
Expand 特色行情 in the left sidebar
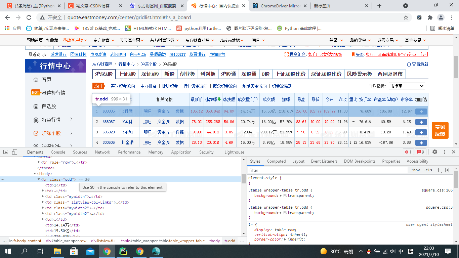point(71,120)
